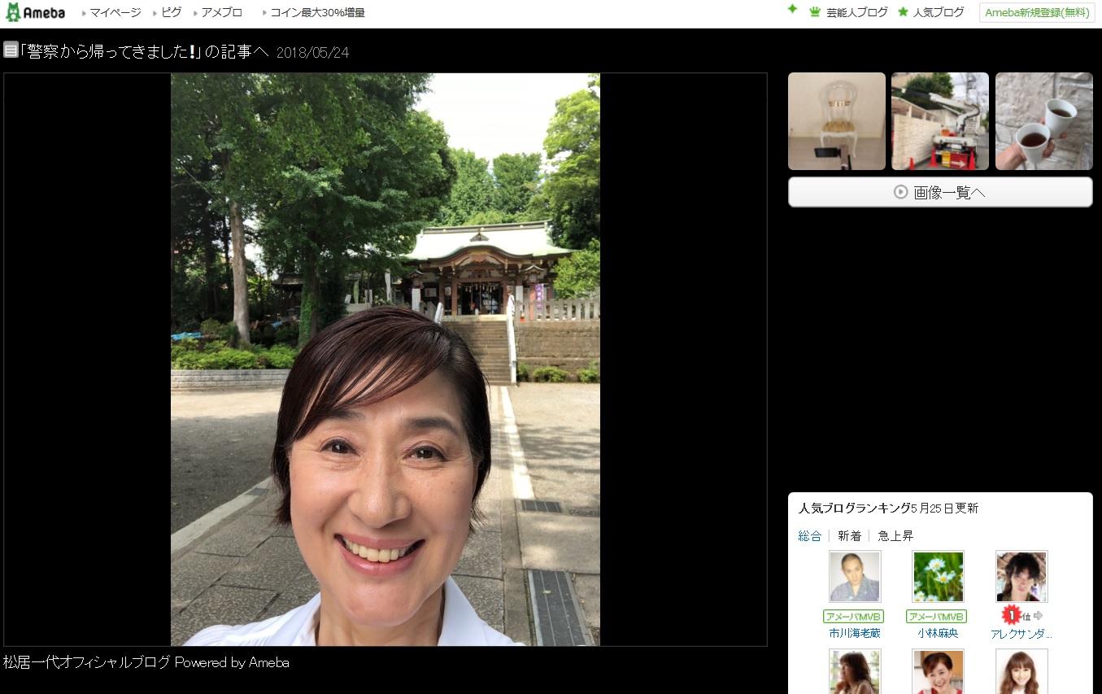Select the construction truck thumbnail
The height and width of the screenshot is (694, 1102).
[x=939, y=121]
